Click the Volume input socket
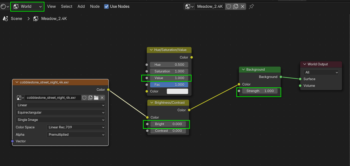350x166 pixels. click(300, 85)
